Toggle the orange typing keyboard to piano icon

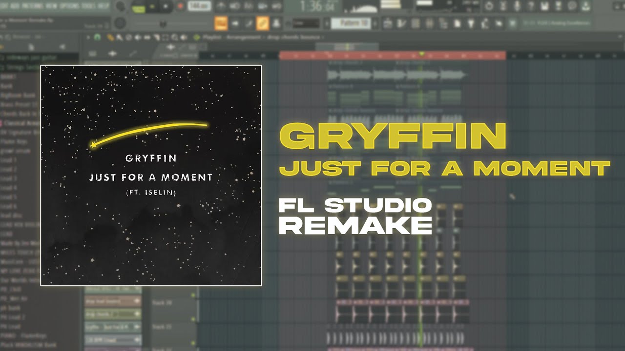[221, 23]
